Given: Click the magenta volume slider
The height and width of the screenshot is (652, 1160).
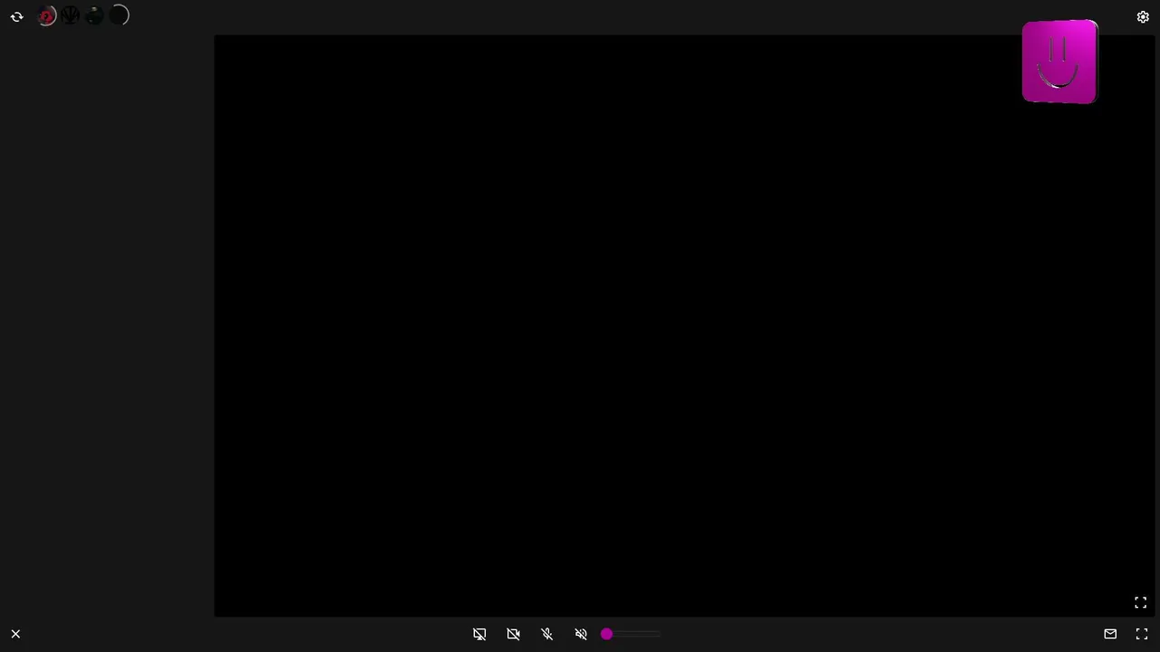Looking at the screenshot, I should pyautogui.click(x=632, y=634).
